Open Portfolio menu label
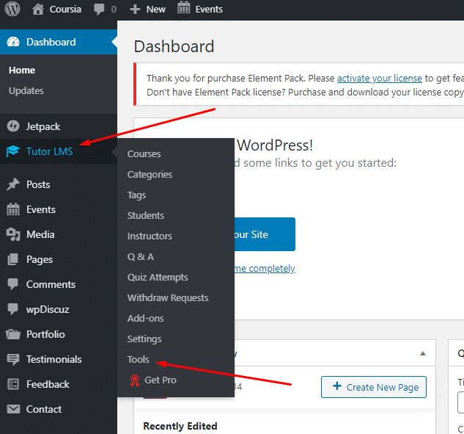Image resolution: width=464 pixels, height=434 pixels. 45,334
